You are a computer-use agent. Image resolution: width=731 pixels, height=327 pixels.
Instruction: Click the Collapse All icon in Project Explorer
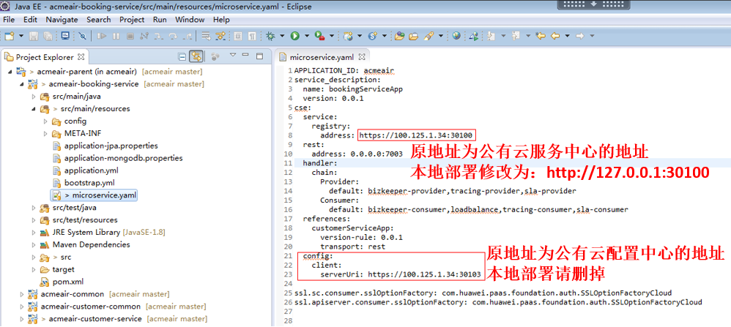coord(182,56)
